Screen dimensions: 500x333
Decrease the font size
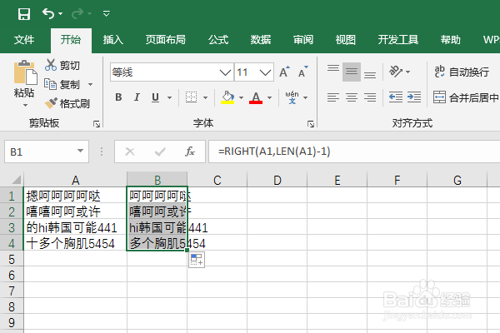tap(303, 72)
